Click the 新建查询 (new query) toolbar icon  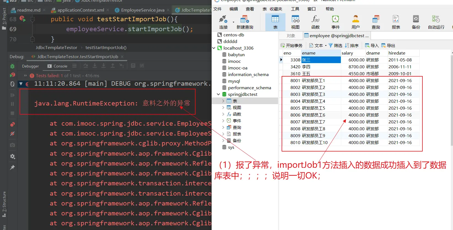245,22
